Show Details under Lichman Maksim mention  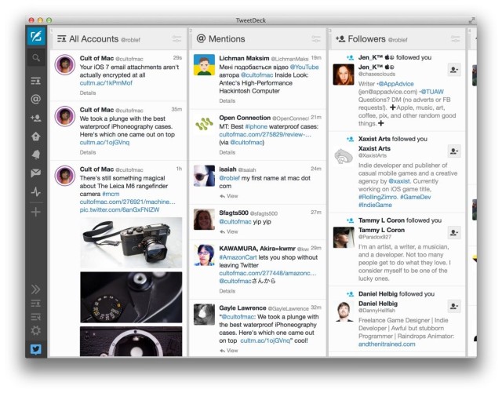coord(227,101)
